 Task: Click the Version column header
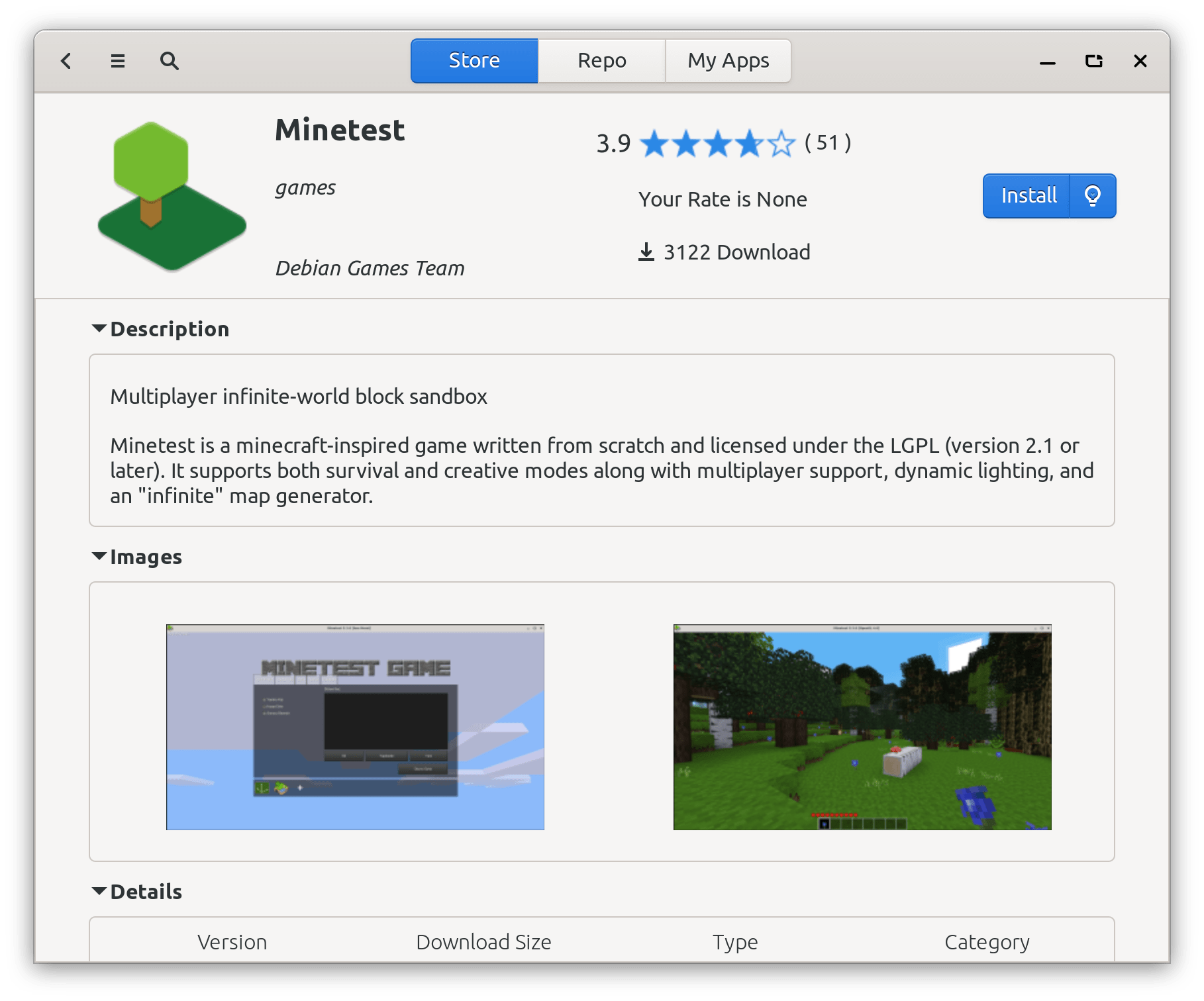point(232,941)
